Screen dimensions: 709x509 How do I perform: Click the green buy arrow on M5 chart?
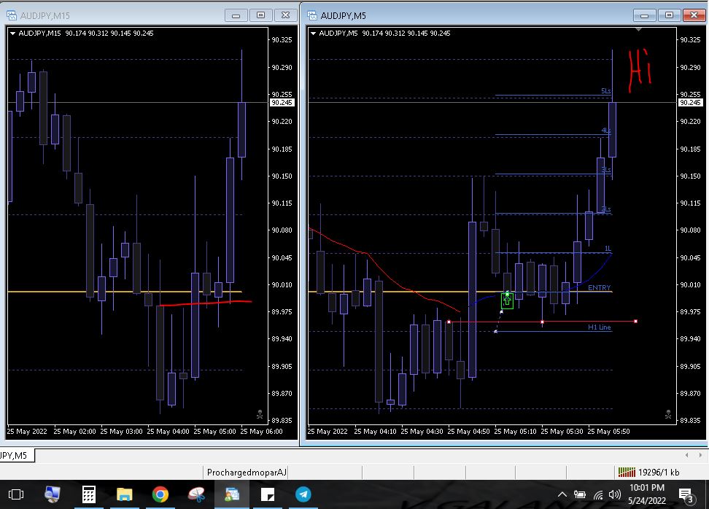coord(507,299)
